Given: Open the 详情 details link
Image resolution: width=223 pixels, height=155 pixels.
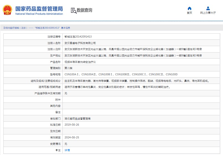Looking at the screenshot, I should coord(67,150).
